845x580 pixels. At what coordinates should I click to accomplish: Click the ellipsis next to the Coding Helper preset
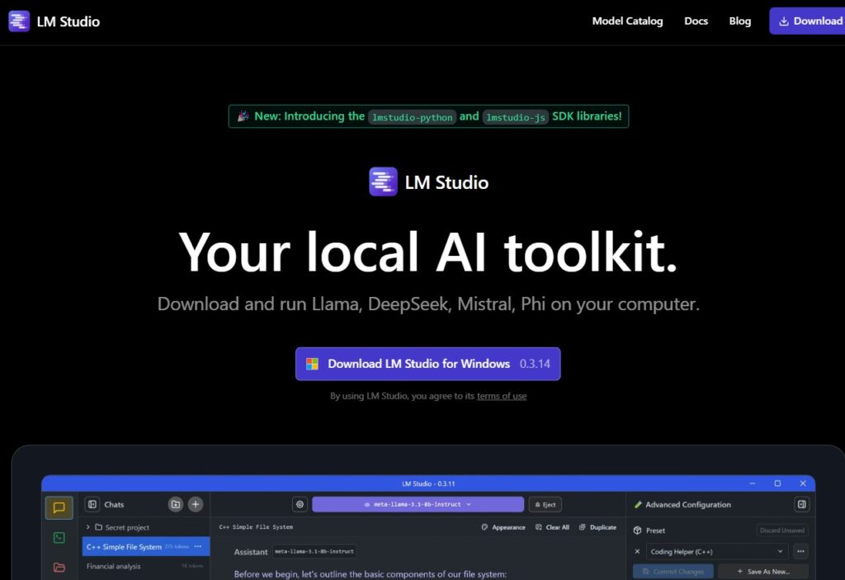pos(800,551)
